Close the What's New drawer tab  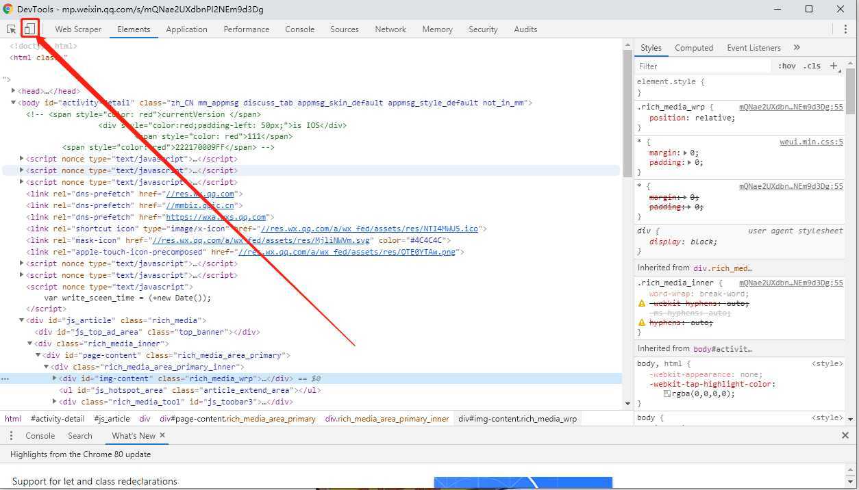point(162,435)
